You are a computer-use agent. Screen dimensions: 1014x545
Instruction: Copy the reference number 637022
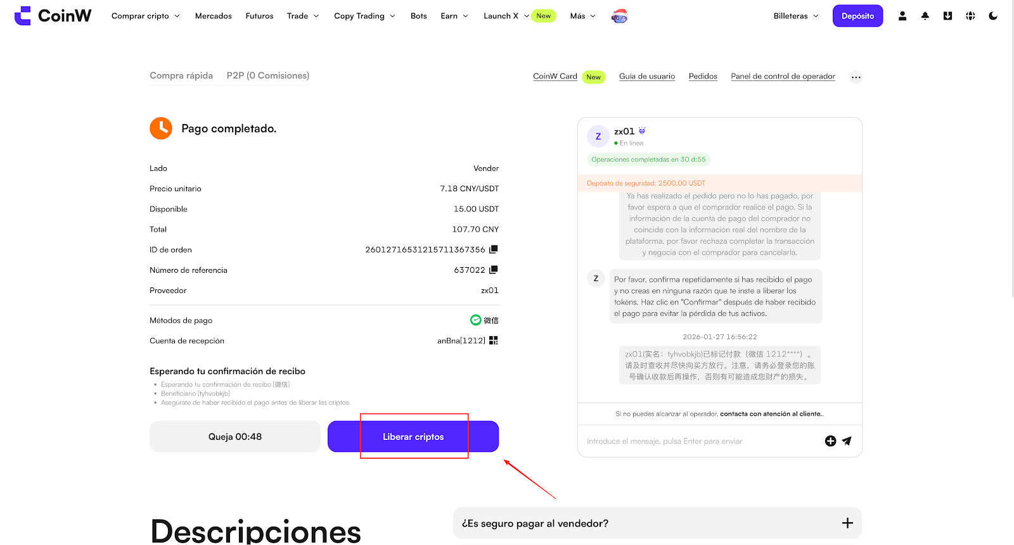coord(494,270)
